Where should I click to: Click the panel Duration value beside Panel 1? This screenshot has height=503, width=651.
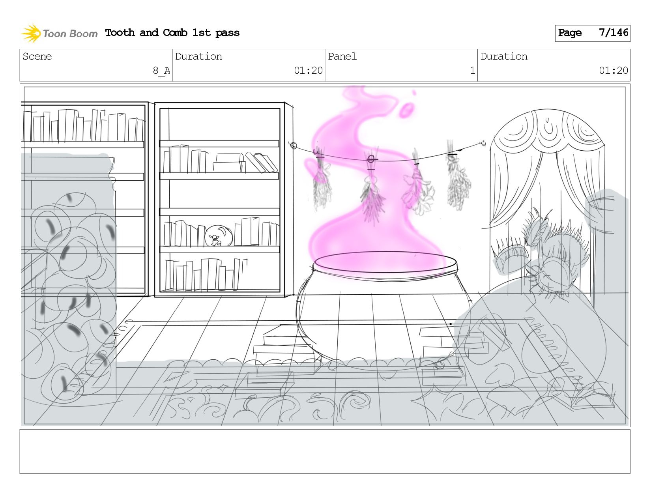point(614,71)
